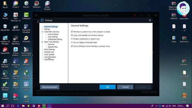This screenshot has height=108, width=192.
Task: Open the dr.fone toolkit desktop icon
Action: coord(16,52)
